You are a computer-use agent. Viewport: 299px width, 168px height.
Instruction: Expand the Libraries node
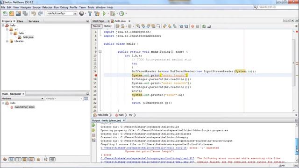pyautogui.click(x=7, y=41)
